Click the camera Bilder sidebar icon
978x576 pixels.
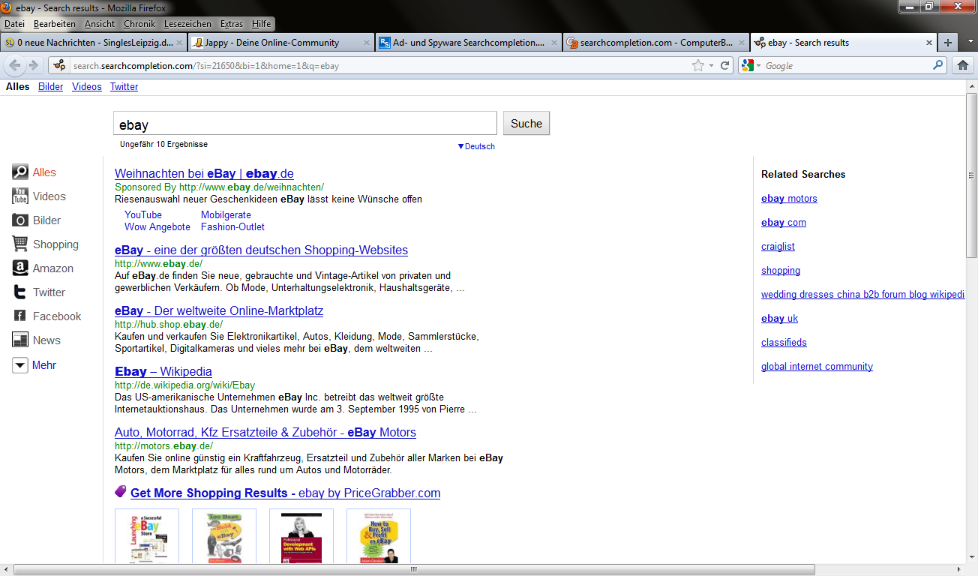[x=20, y=220]
